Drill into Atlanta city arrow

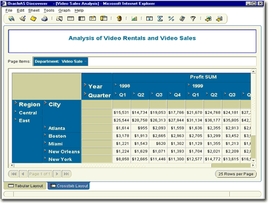point(45,127)
